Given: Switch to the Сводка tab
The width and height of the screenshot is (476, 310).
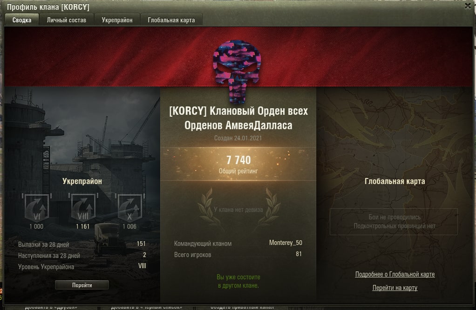Looking at the screenshot, I should click(21, 20).
